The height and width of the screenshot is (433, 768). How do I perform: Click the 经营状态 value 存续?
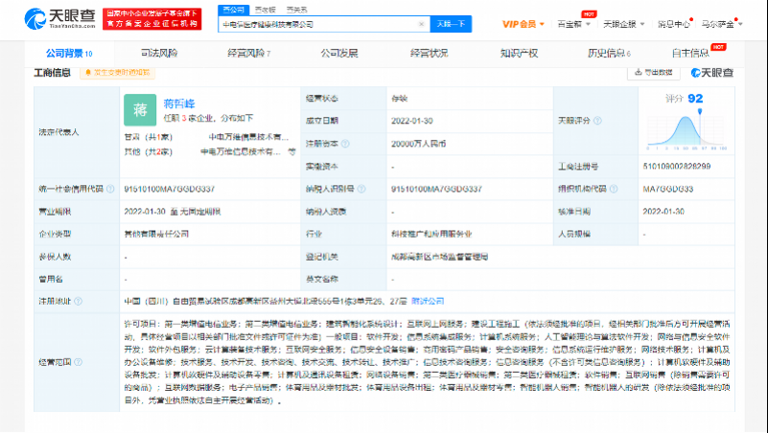pyautogui.click(x=399, y=99)
